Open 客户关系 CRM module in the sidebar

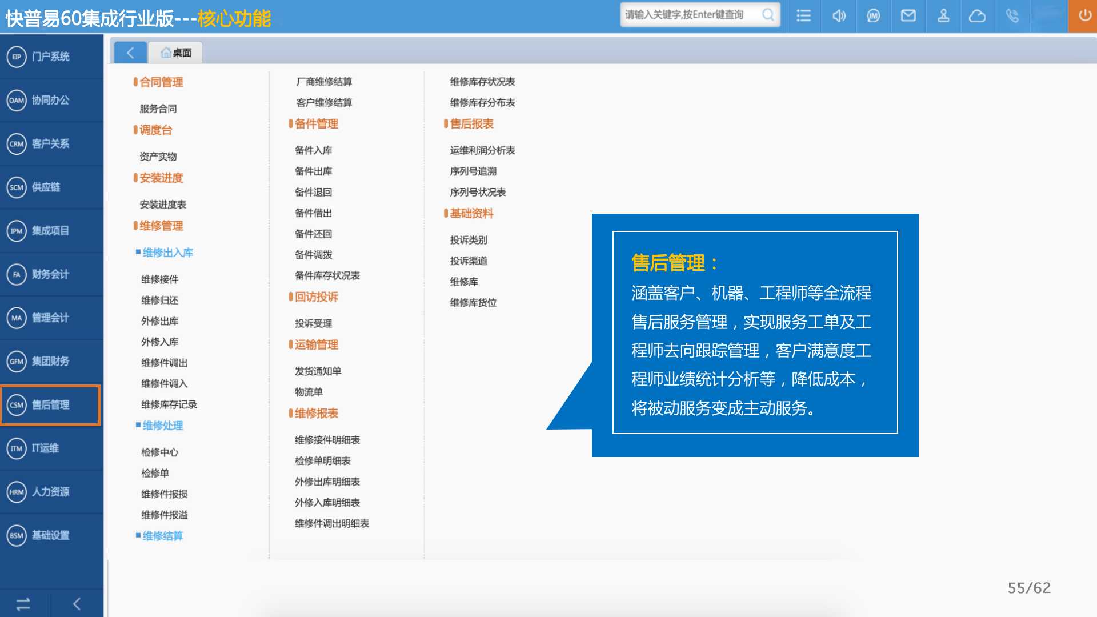coord(50,143)
